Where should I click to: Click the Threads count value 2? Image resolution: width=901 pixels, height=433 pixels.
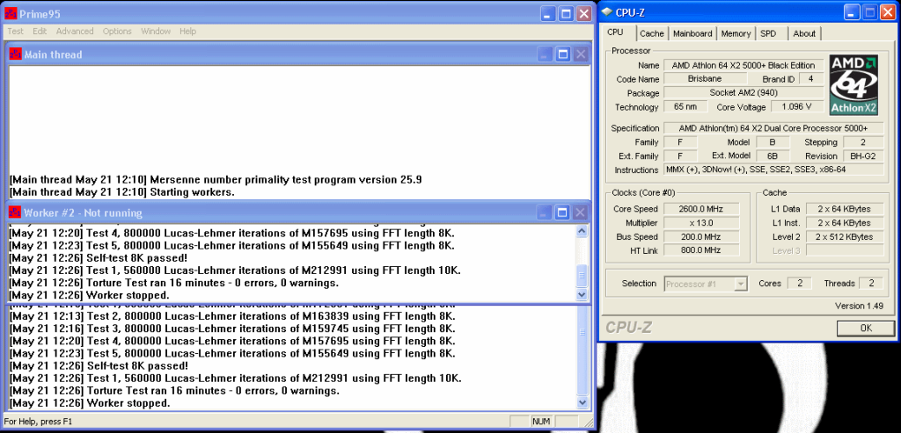coord(871,284)
